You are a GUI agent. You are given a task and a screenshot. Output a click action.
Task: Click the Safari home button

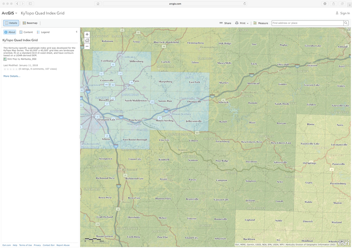click(x=98, y=4)
